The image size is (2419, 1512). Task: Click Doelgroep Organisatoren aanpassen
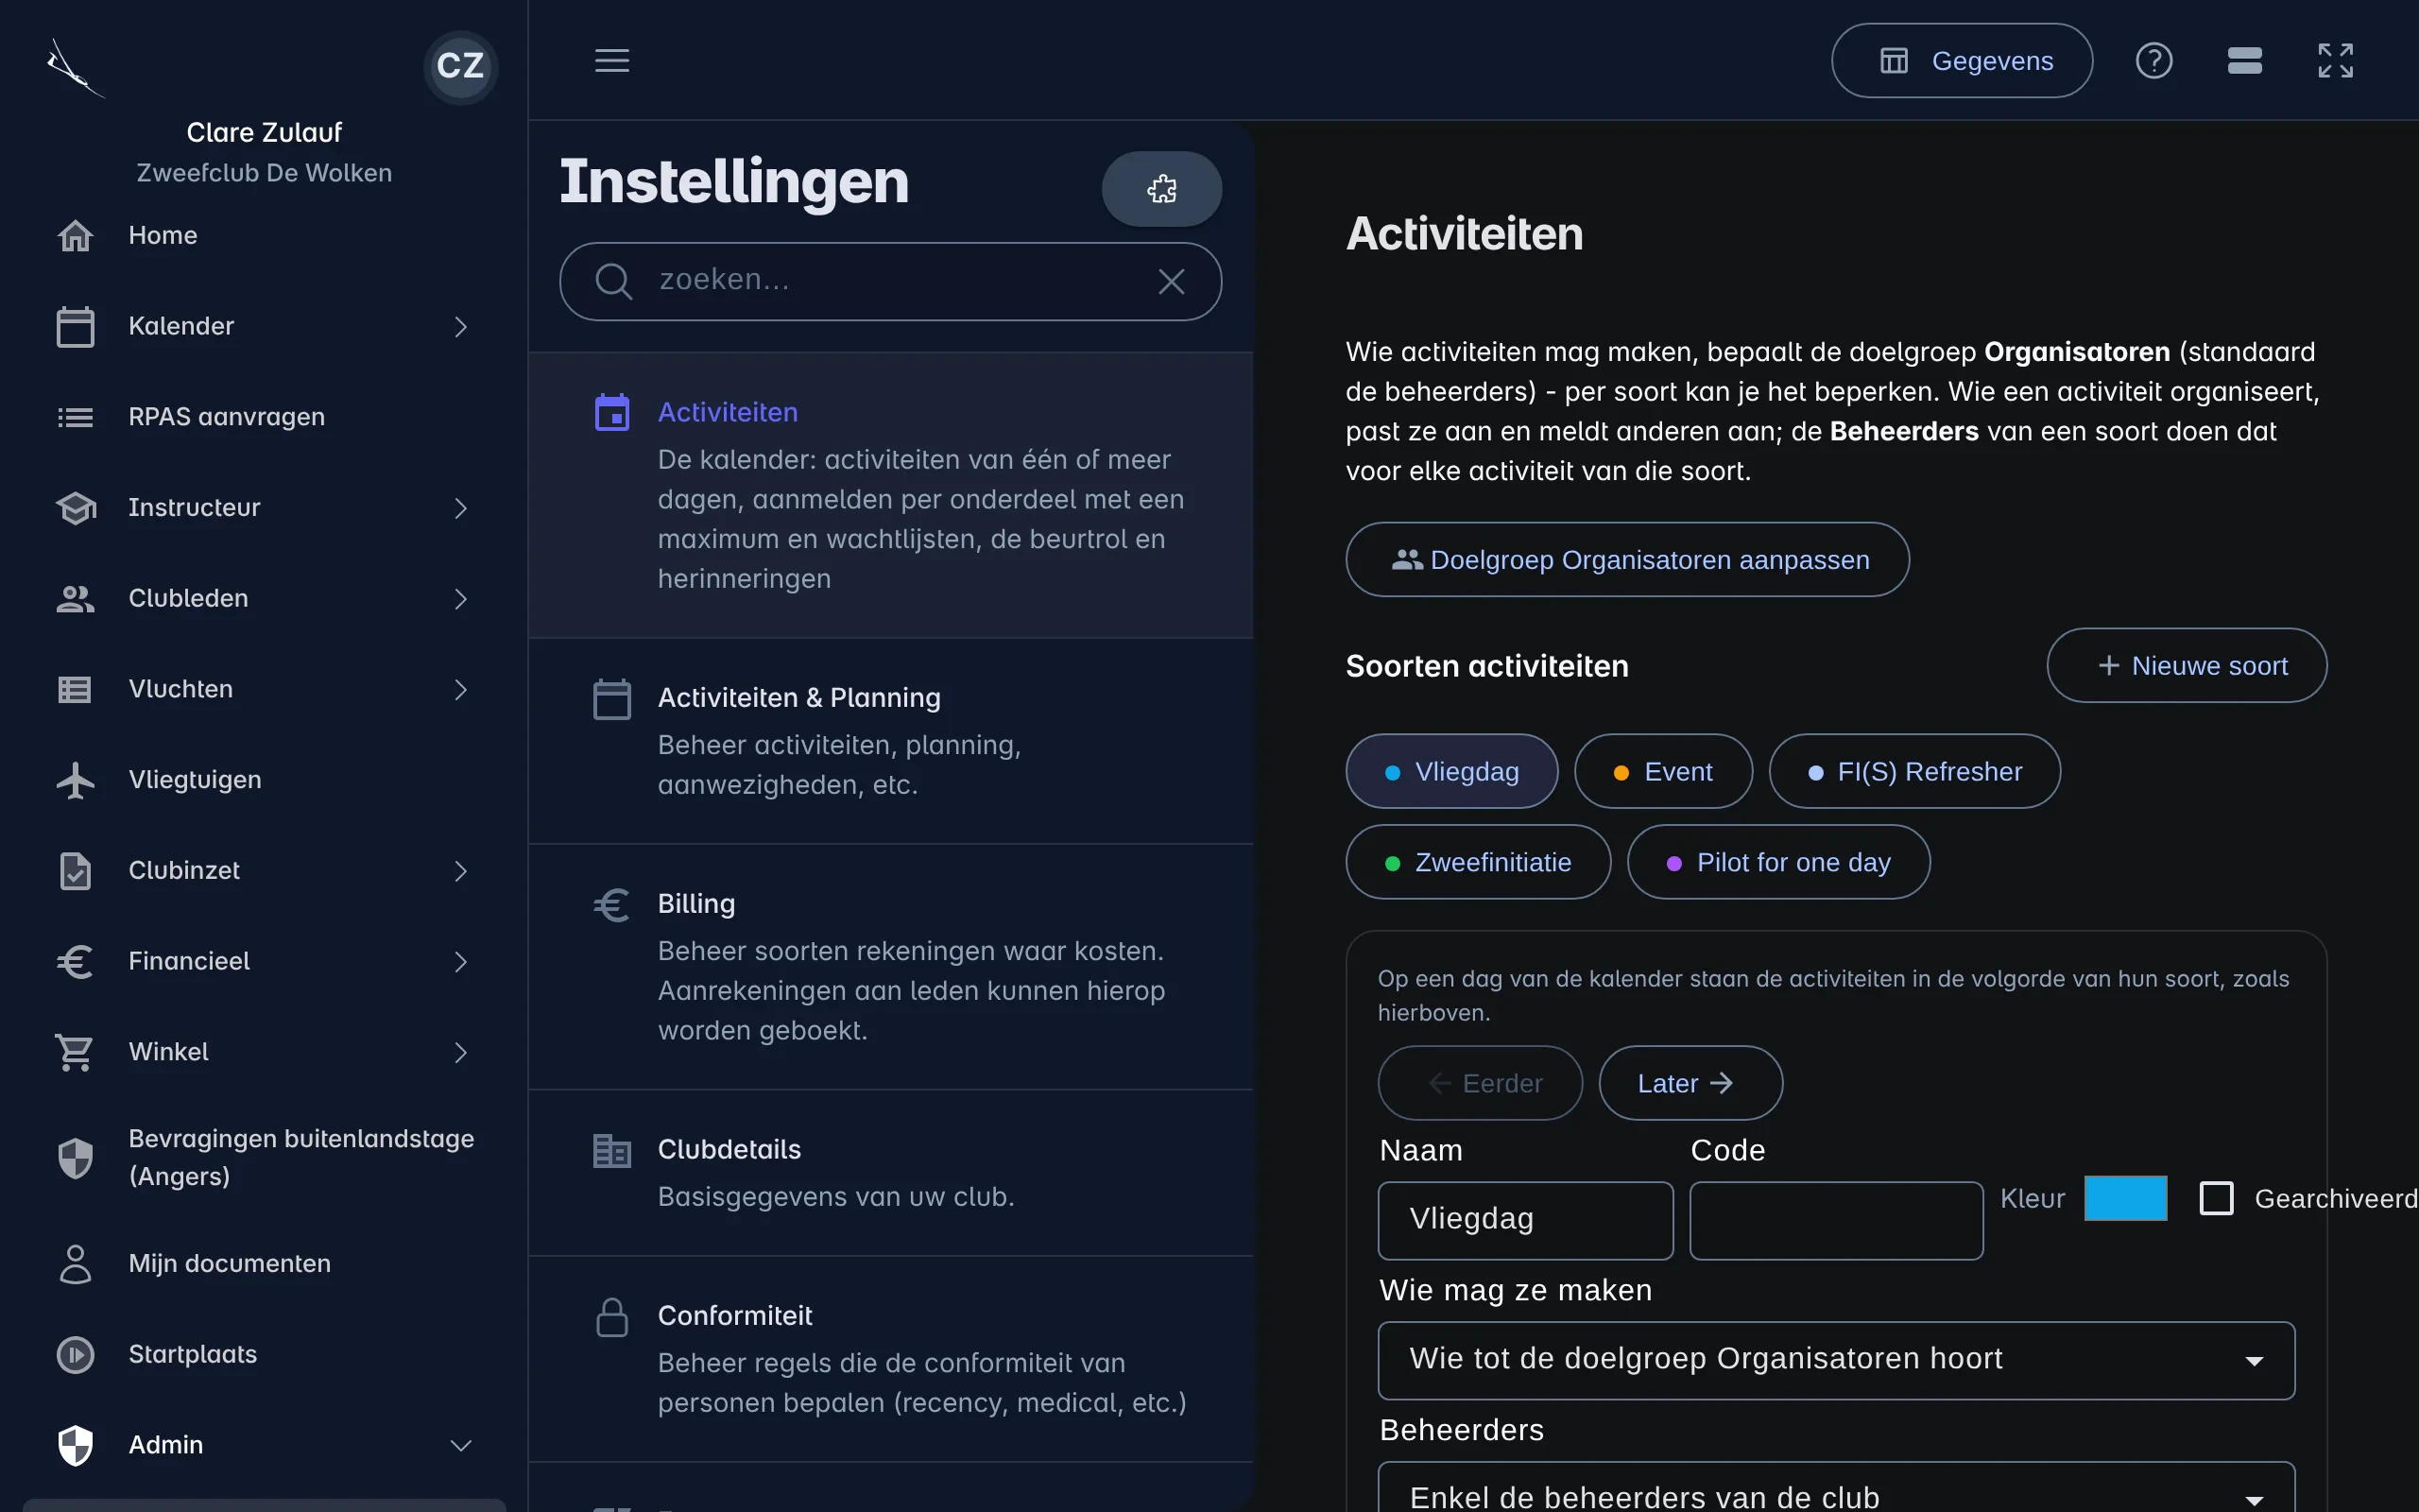pos(1627,560)
